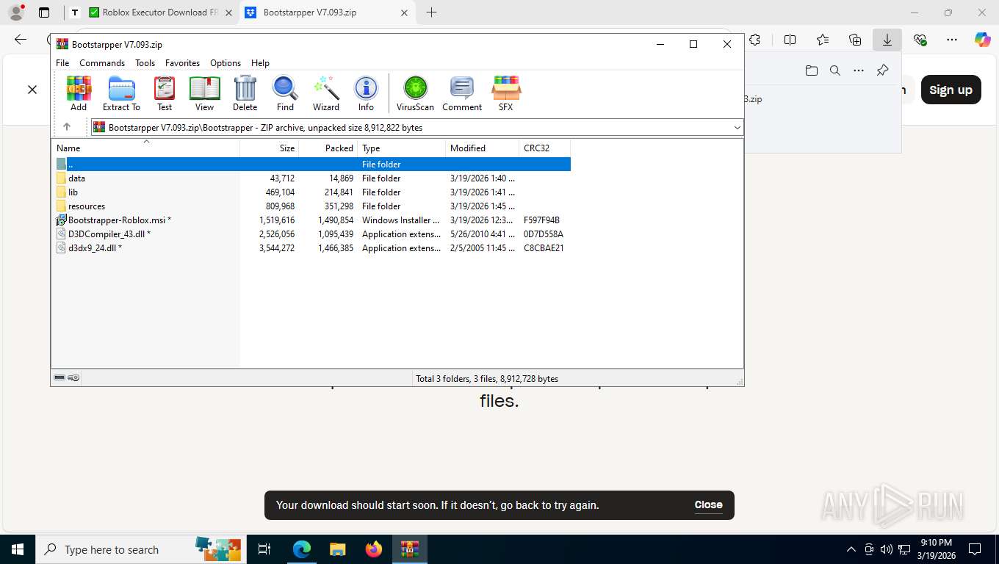999x564 pixels.
Task: Sort files by Packed column
Action: (x=328, y=148)
